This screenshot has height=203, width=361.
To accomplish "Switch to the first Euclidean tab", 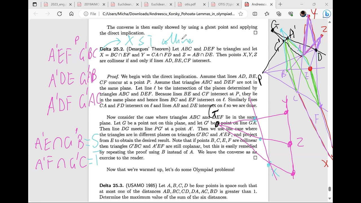I will (124, 4).
